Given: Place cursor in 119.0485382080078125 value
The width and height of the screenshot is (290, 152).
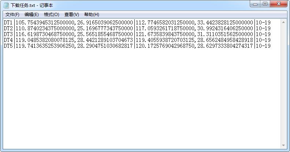Looking at the screenshot, I should click(45, 40).
